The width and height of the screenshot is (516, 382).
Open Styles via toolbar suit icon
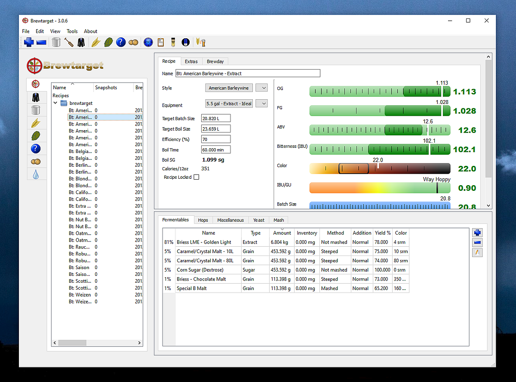(81, 42)
